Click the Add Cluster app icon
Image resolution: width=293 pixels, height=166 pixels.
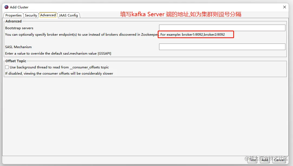[6, 7]
